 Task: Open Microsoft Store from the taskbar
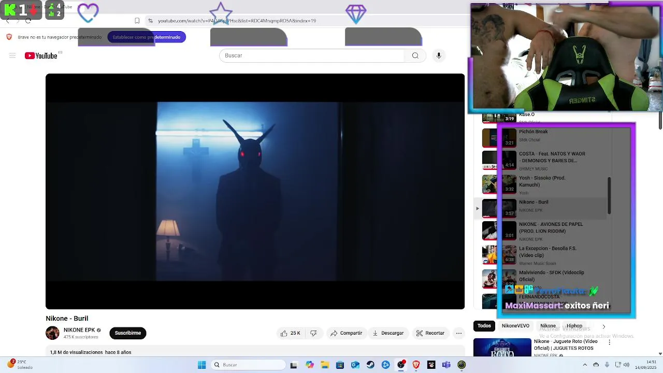(340, 365)
